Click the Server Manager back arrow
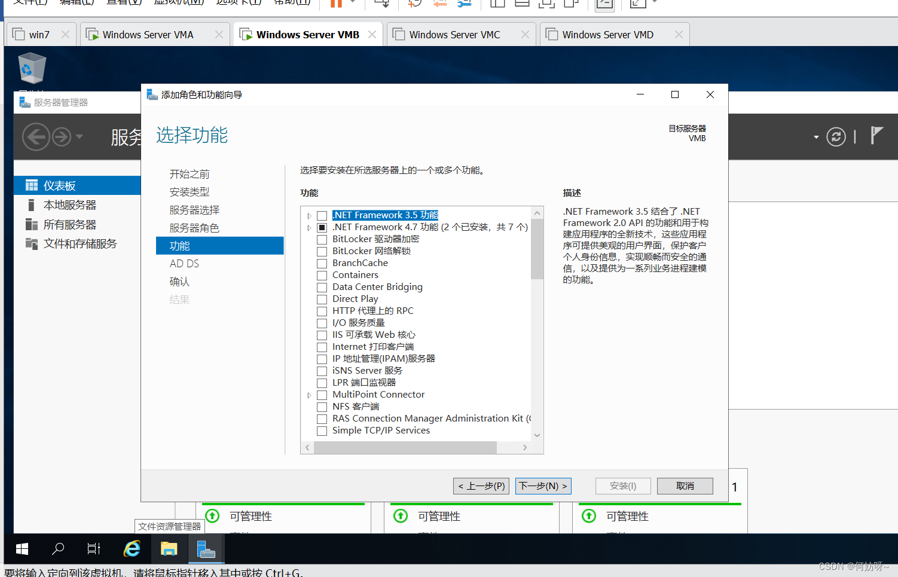This screenshot has width=898, height=577. click(36, 137)
